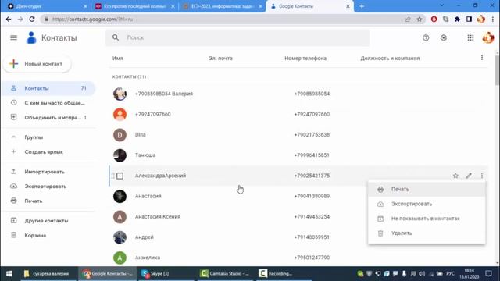Open С кем вы часто общаетесь
Screen dimensions: 500x281
tap(48, 103)
